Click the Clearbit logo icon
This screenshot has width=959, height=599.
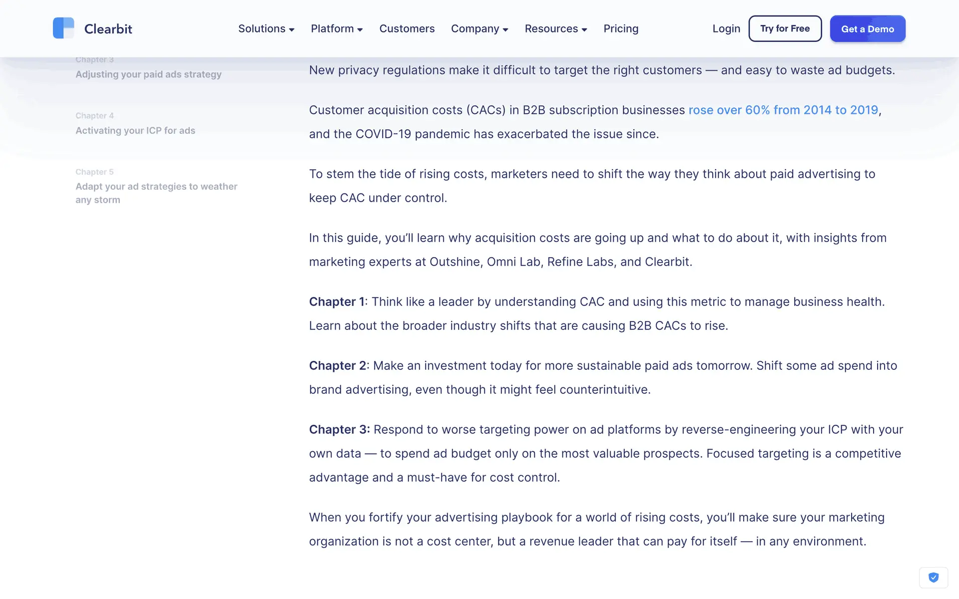click(63, 28)
